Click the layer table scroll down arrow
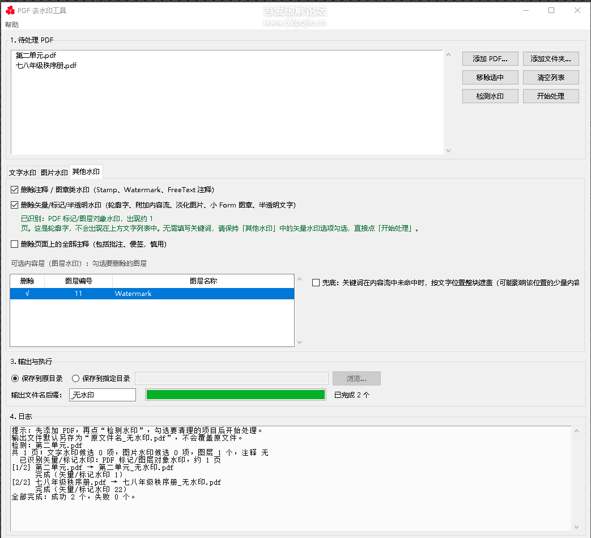Viewport: 591px width, 538px height. [x=300, y=342]
